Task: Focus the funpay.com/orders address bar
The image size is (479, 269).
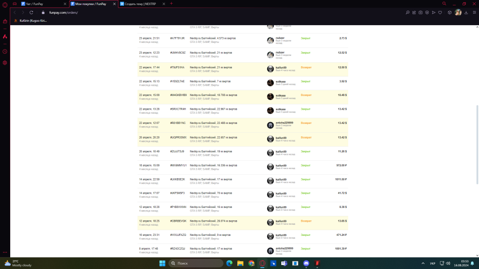Action: [63, 12]
